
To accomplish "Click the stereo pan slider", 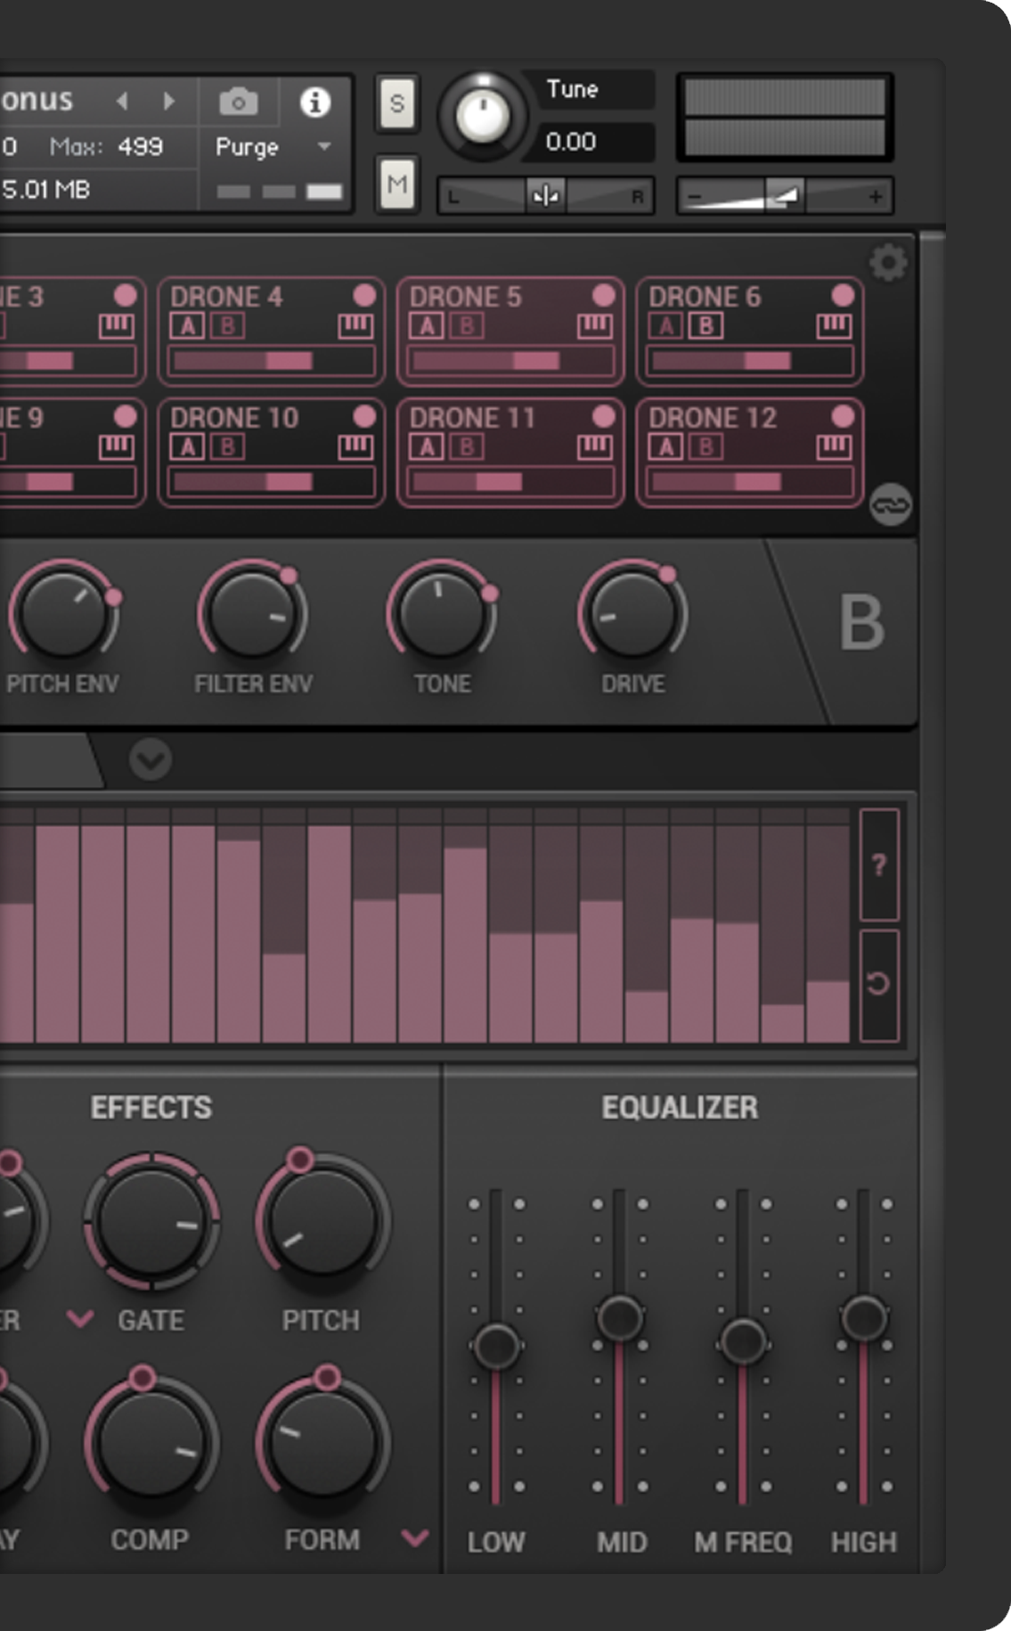I will 545,196.
